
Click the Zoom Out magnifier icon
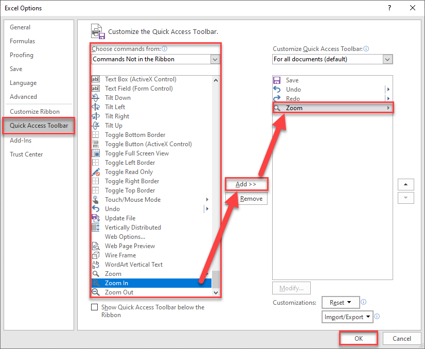[x=96, y=292]
